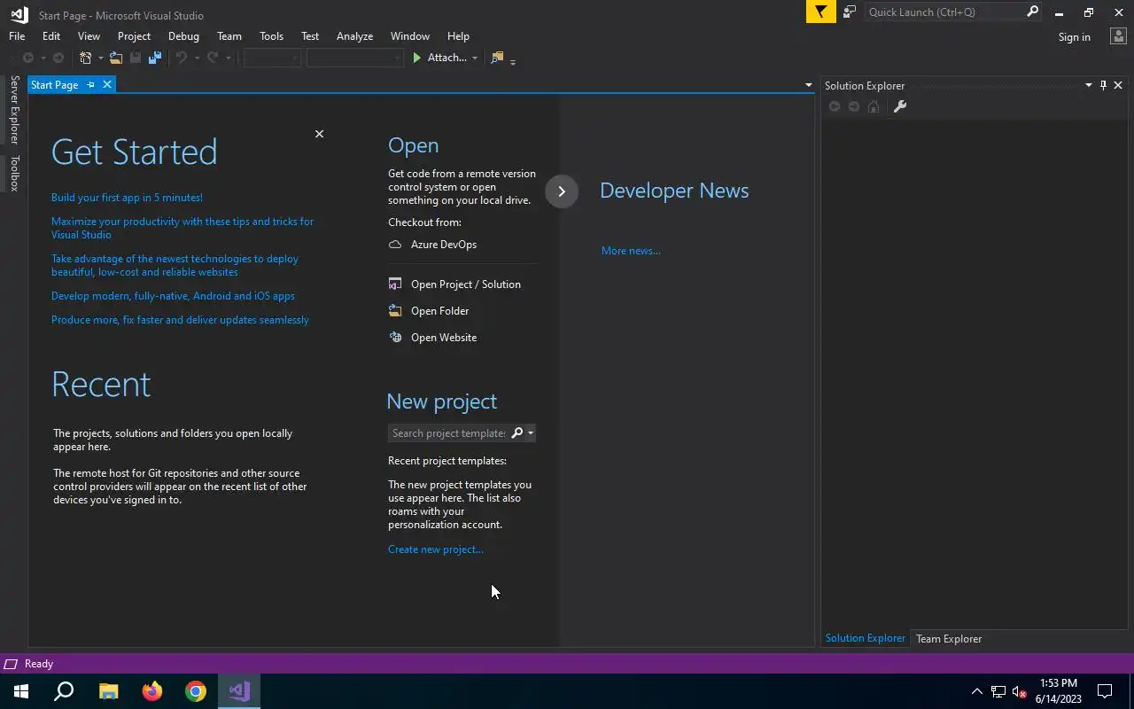Click the Find in Files toolbar icon
This screenshot has height=709, width=1134.
[497, 58]
